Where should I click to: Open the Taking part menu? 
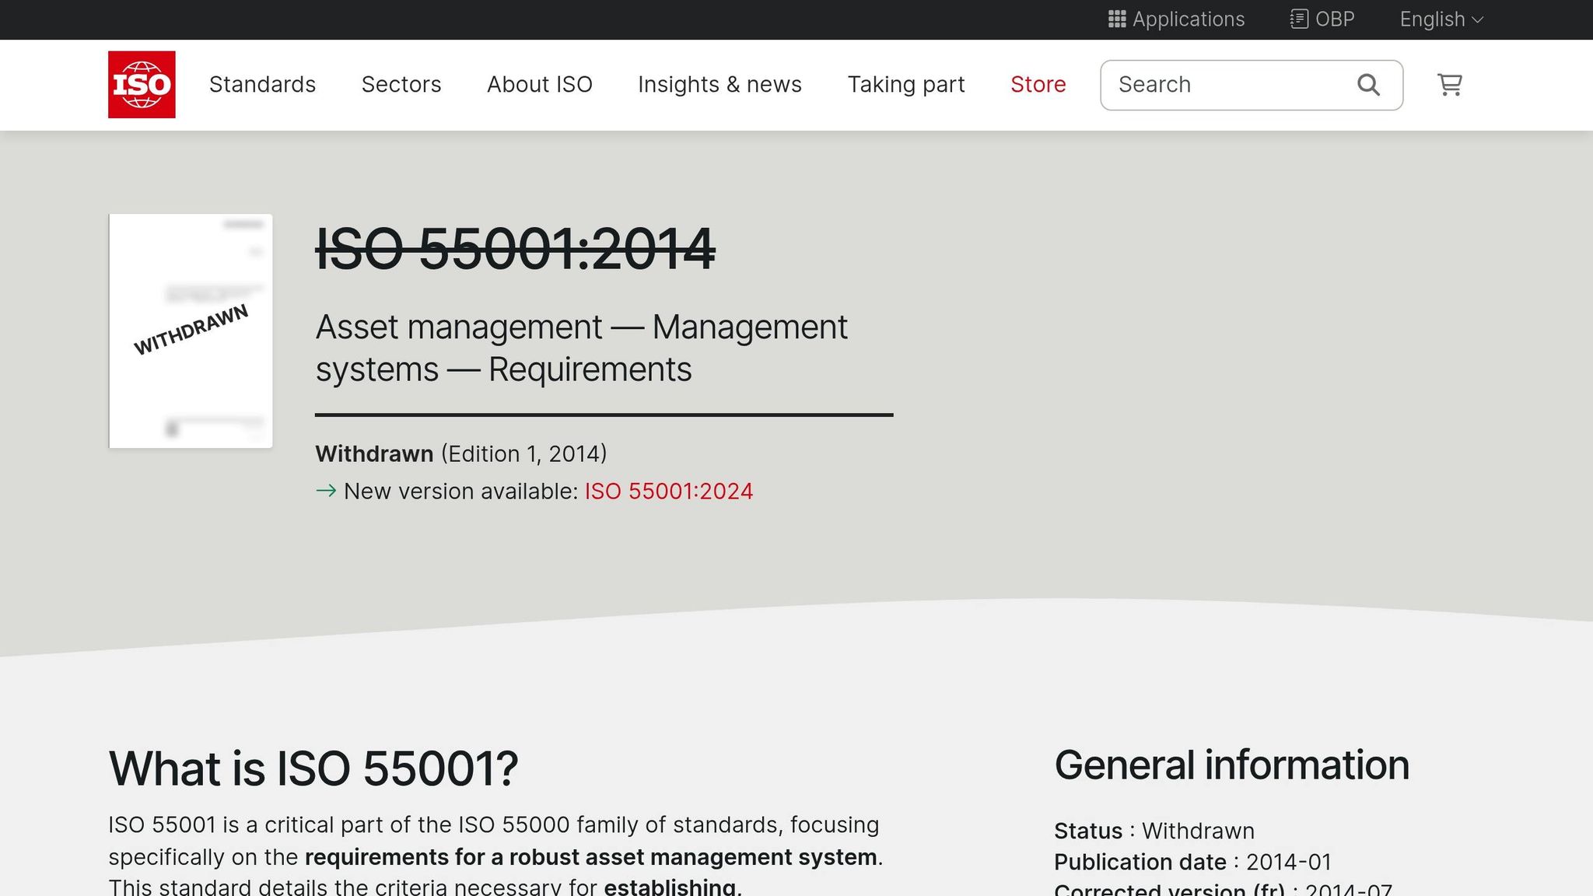pyautogui.click(x=906, y=84)
